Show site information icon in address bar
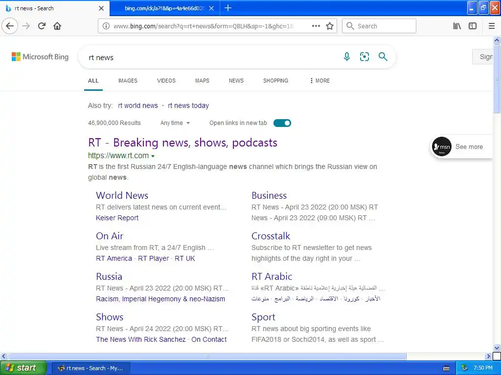501x375 pixels. [106, 26]
